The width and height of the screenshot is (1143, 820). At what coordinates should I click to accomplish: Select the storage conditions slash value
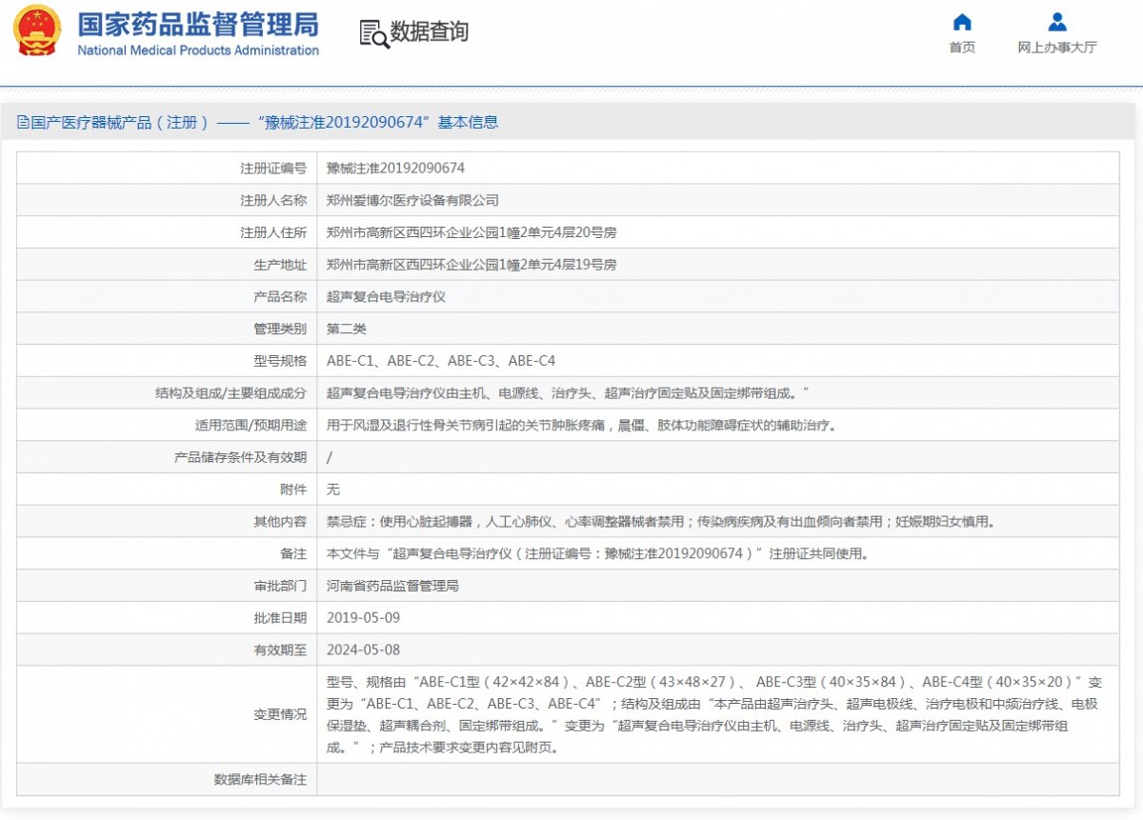click(x=330, y=457)
